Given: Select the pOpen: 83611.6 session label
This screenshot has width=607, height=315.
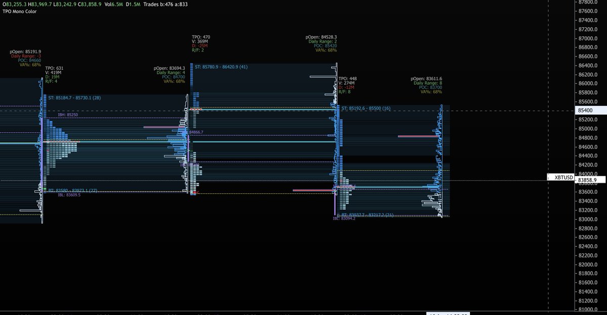Looking at the screenshot, I should coord(426,78).
